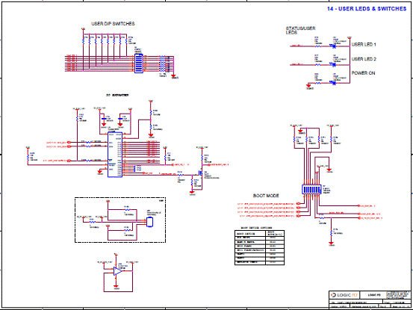Click the boot device table header row

(259, 233)
